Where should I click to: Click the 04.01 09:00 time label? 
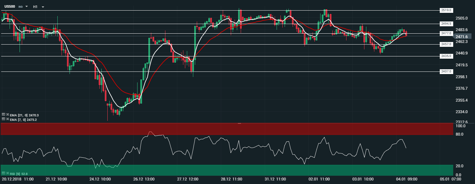tap(407, 179)
